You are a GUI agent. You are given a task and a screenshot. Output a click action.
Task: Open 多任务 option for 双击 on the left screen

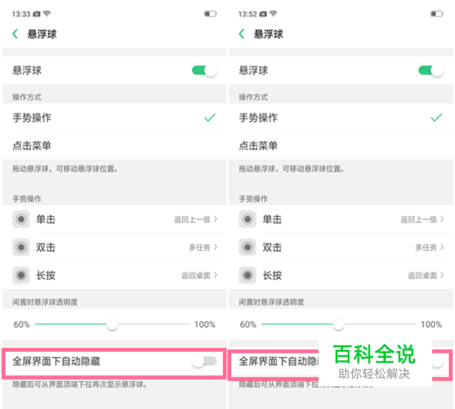click(203, 247)
